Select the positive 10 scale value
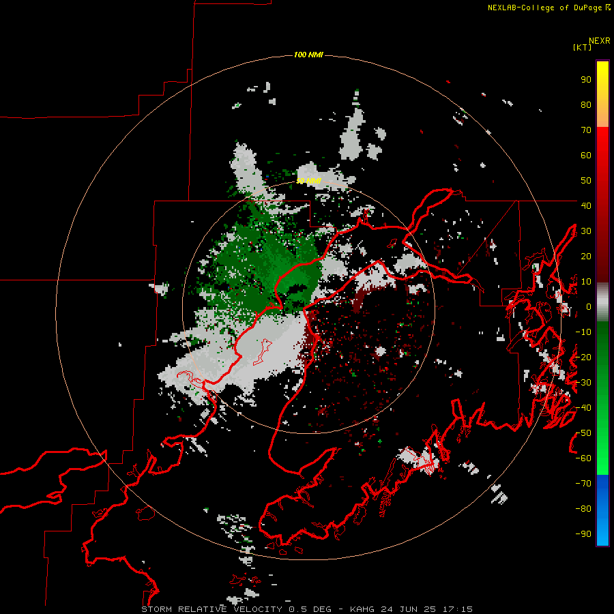Screen dimensions: 614x614 586,282
